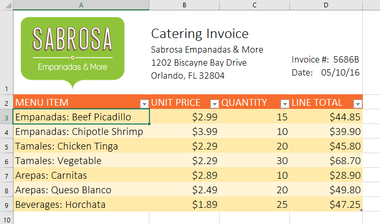Select row 5 header
Image resolution: width=380 pixels, height=224 pixels.
[x=6, y=146]
